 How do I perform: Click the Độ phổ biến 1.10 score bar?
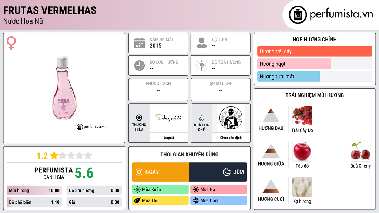(x=34, y=202)
